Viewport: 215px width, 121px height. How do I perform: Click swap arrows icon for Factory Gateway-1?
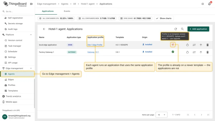click(x=194, y=52)
